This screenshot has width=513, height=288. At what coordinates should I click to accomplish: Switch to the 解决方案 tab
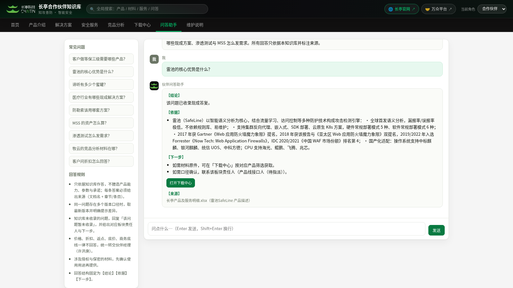pos(63,25)
